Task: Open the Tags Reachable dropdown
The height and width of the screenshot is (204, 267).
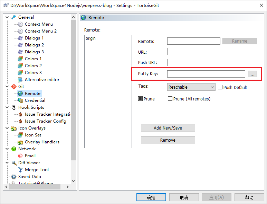Action: pyautogui.click(x=191, y=87)
